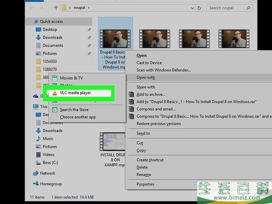Click pin icon beside Documents
272x204 pixels.
click(x=89, y=46)
